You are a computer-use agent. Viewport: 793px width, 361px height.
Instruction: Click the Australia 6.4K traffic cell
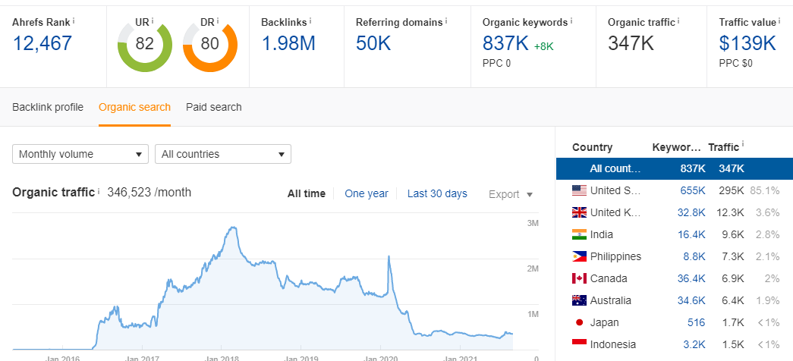coord(733,301)
